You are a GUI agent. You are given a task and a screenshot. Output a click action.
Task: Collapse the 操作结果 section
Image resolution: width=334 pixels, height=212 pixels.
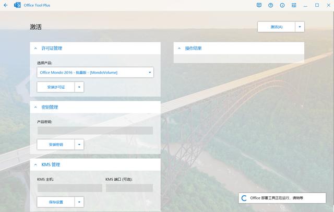point(179,49)
